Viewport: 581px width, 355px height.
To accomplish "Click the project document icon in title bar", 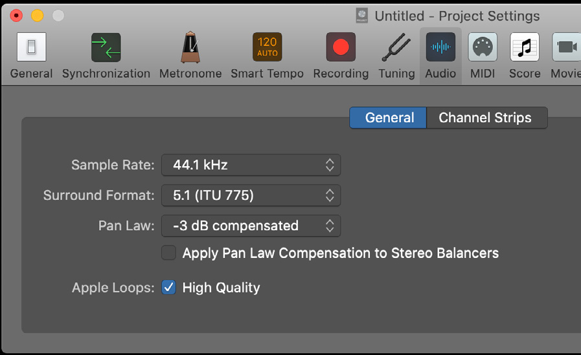I will 362,16.
